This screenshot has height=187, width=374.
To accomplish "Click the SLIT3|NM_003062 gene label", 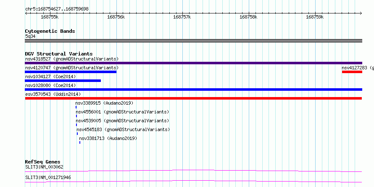I will pos(44,167).
